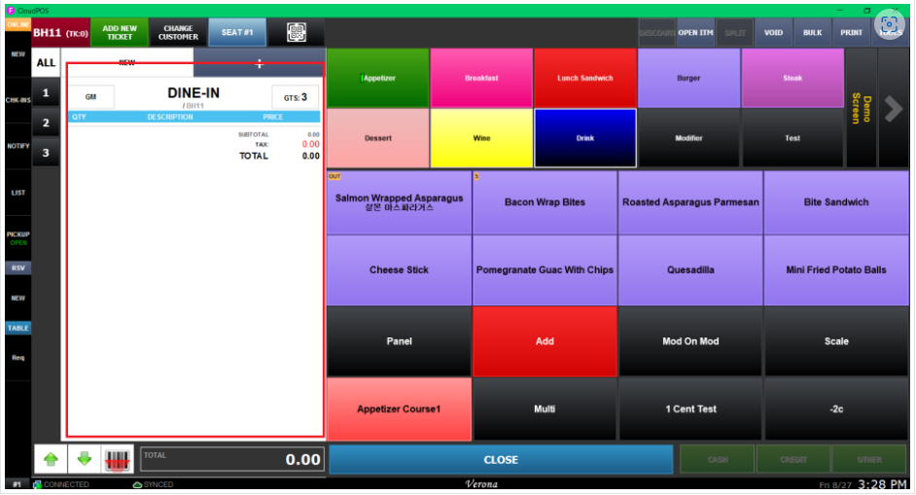Open the Modifier category

point(688,138)
